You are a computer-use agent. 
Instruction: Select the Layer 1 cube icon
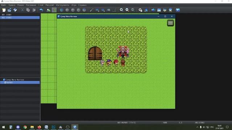(67, 10)
